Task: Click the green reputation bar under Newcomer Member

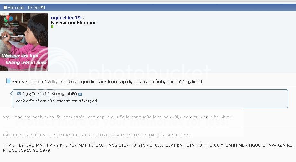Action: tap(52, 27)
